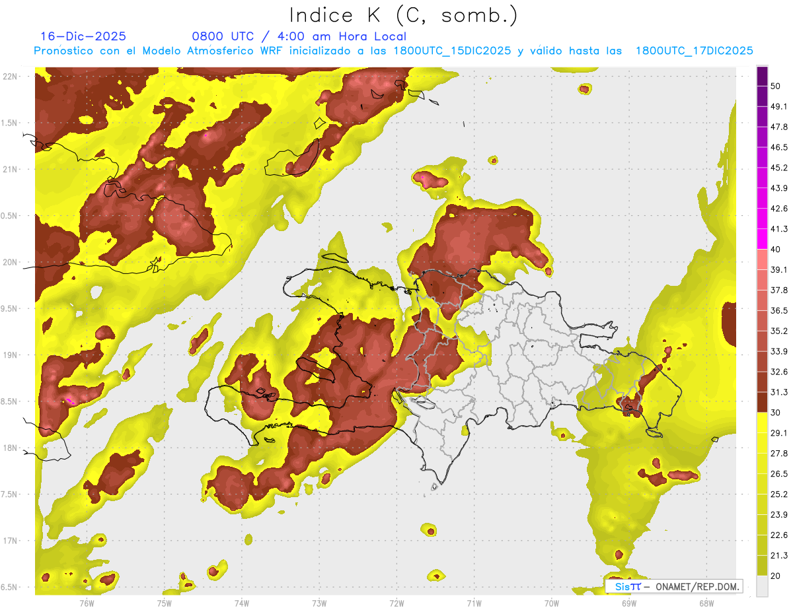Click the '72W' longitude axis label

pos(397,603)
